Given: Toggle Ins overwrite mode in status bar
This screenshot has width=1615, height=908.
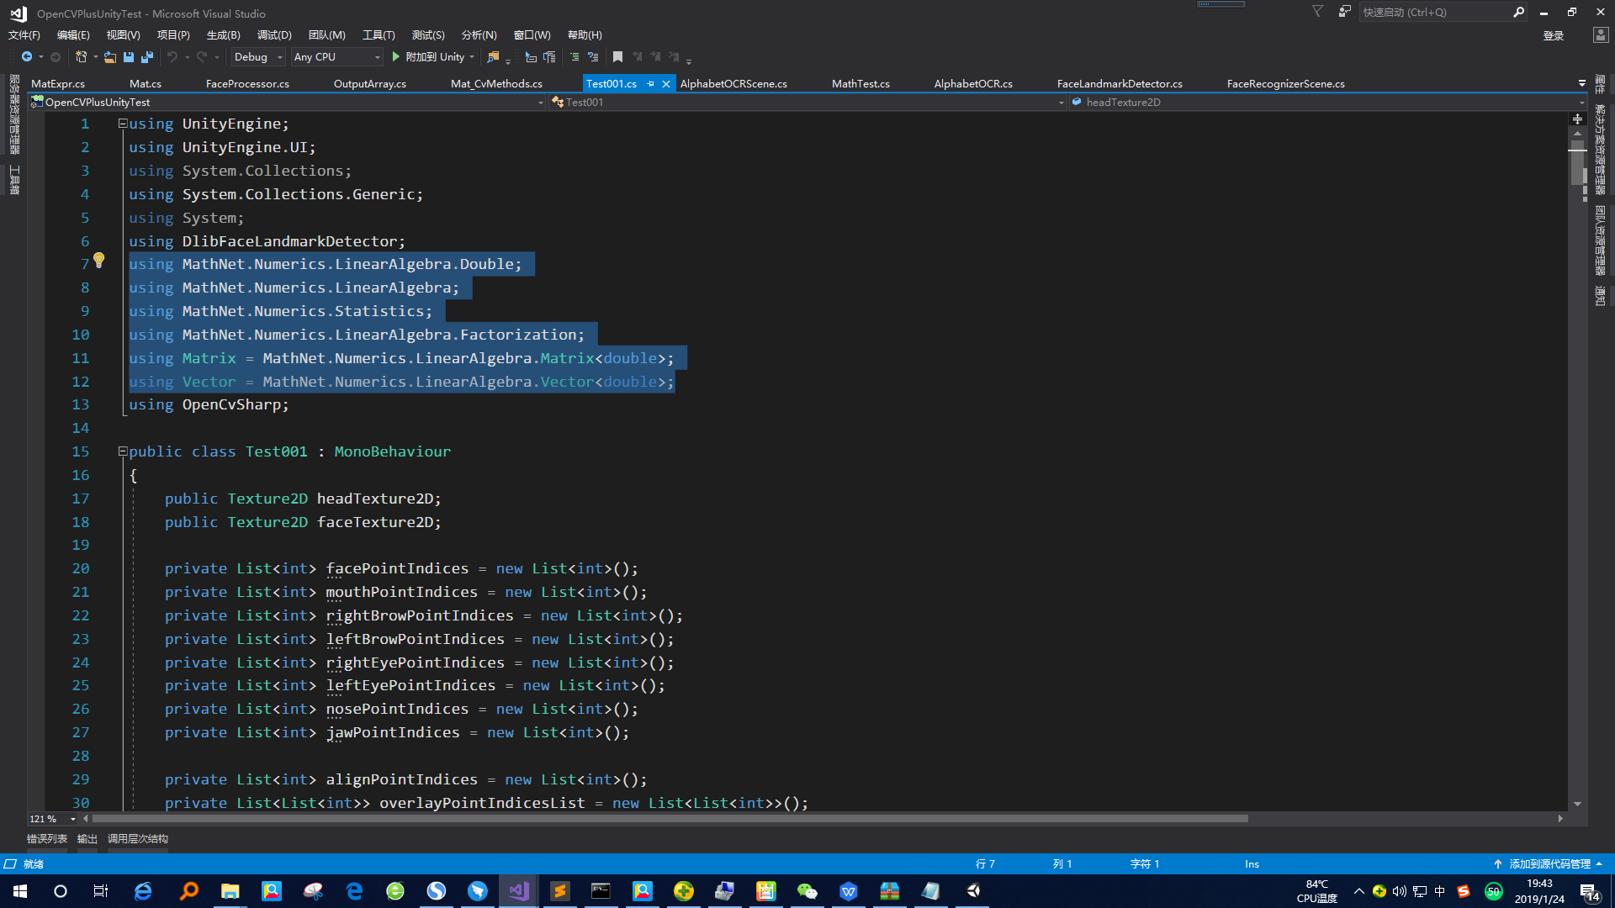Looking at the screenshot, I should pyautogui.click(x=1252, y=864).
